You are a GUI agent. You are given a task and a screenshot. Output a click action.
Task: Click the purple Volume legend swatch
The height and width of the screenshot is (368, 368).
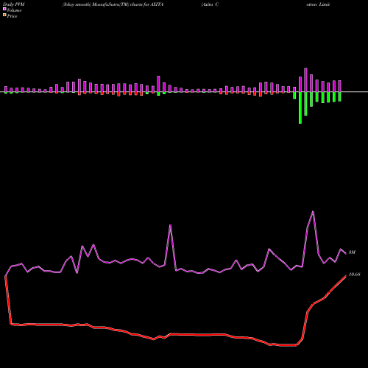pos(4,9)
